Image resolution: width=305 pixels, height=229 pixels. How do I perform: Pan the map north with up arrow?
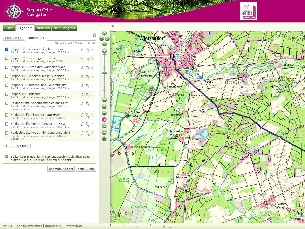104,33
